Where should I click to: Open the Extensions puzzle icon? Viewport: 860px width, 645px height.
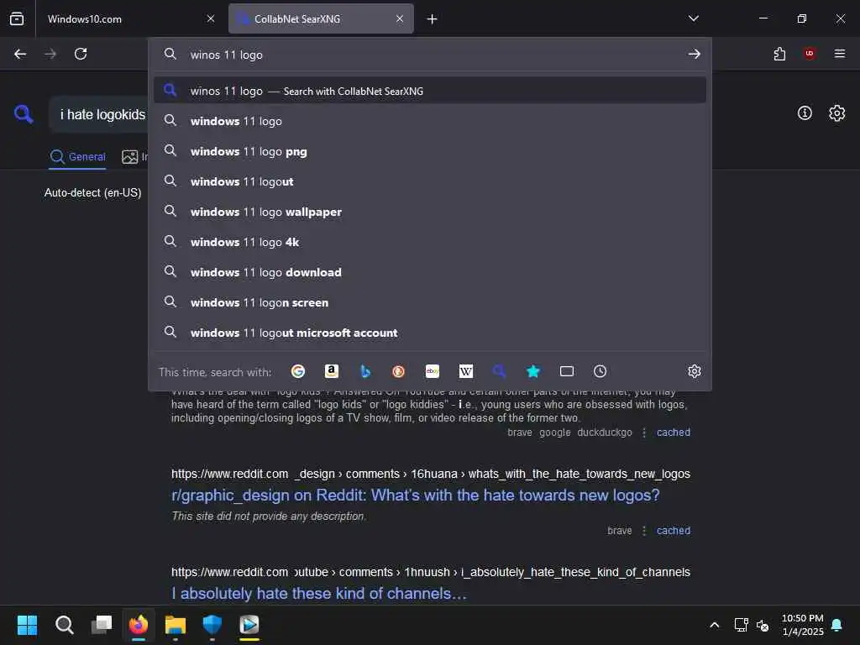[x=779, y=54]
